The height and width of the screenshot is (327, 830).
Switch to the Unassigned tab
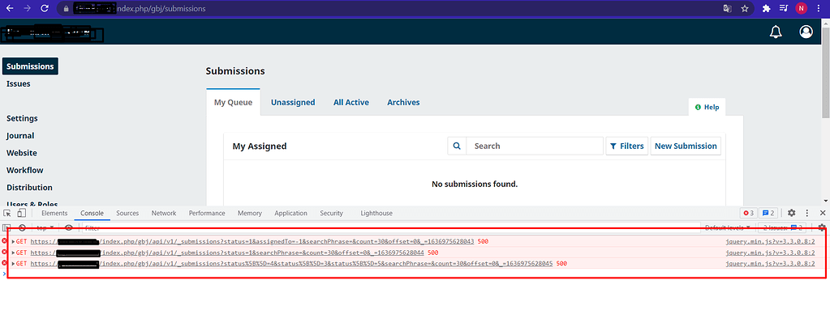[x=293, y=102]
